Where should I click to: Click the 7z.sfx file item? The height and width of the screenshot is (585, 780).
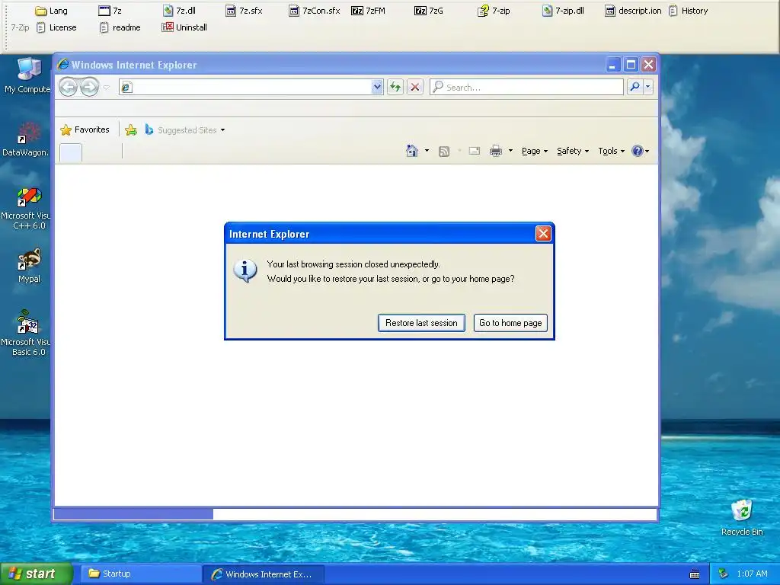244,11
